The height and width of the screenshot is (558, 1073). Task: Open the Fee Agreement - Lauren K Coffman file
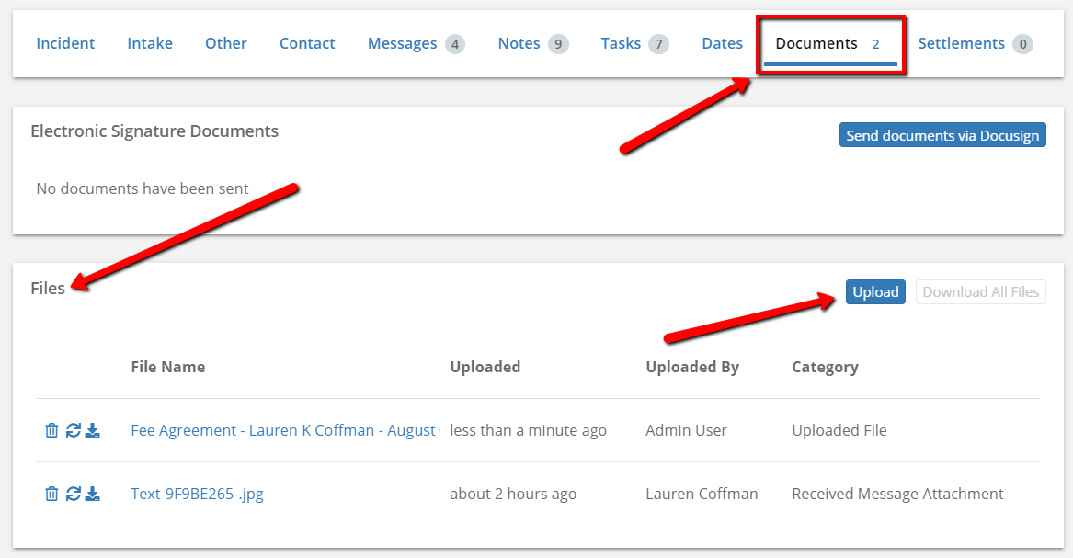click(282, 429)
